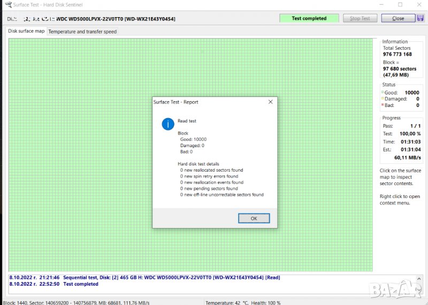Close the Surface Test Report dialog with X
This screenshot has width=428, height=305.
270,102
